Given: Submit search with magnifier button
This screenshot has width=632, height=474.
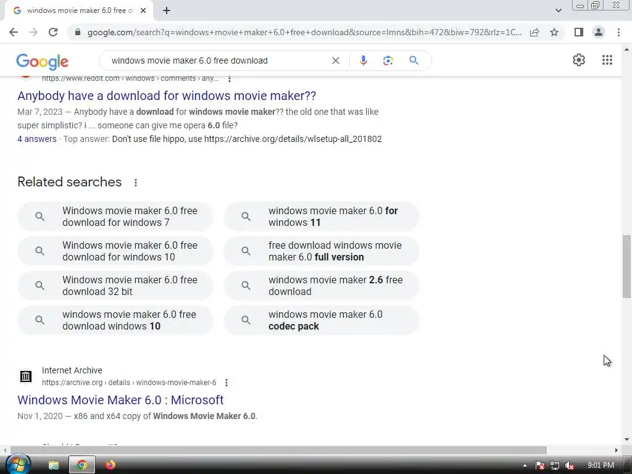Looking at the screenshot, I should [x=414, y=60].
